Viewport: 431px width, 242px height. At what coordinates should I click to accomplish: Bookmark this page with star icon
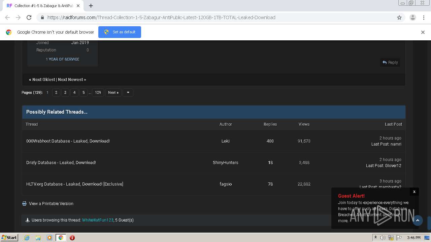click(399, 17)
